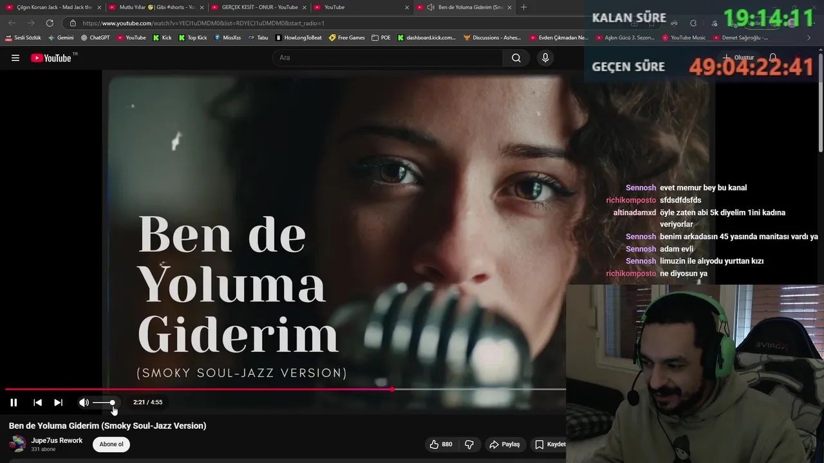
Task: Open the YouTube Music bookmark
Action: (684, 38)
